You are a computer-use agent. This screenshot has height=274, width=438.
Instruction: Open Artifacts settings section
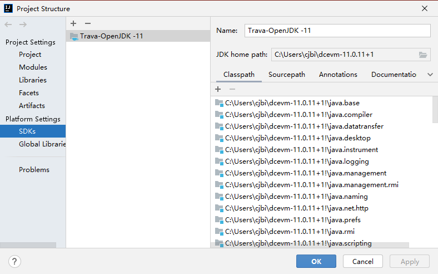coord(32,106)
